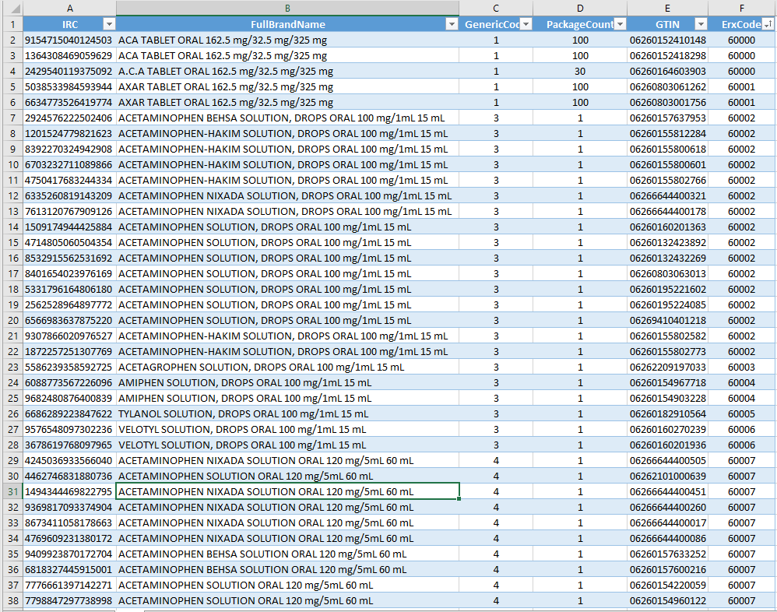
Task: Select row 38 header
Action: pyautogui.click(x=12, y=600)
